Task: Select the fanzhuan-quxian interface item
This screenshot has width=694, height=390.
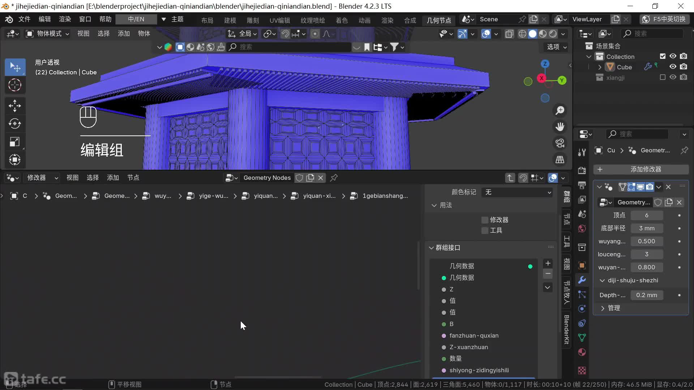Action: coord(474,335)
